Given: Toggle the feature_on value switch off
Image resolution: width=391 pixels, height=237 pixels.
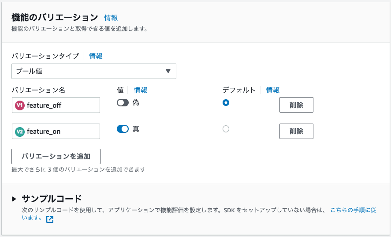Looking at the screenshot, I should [123, 129].
